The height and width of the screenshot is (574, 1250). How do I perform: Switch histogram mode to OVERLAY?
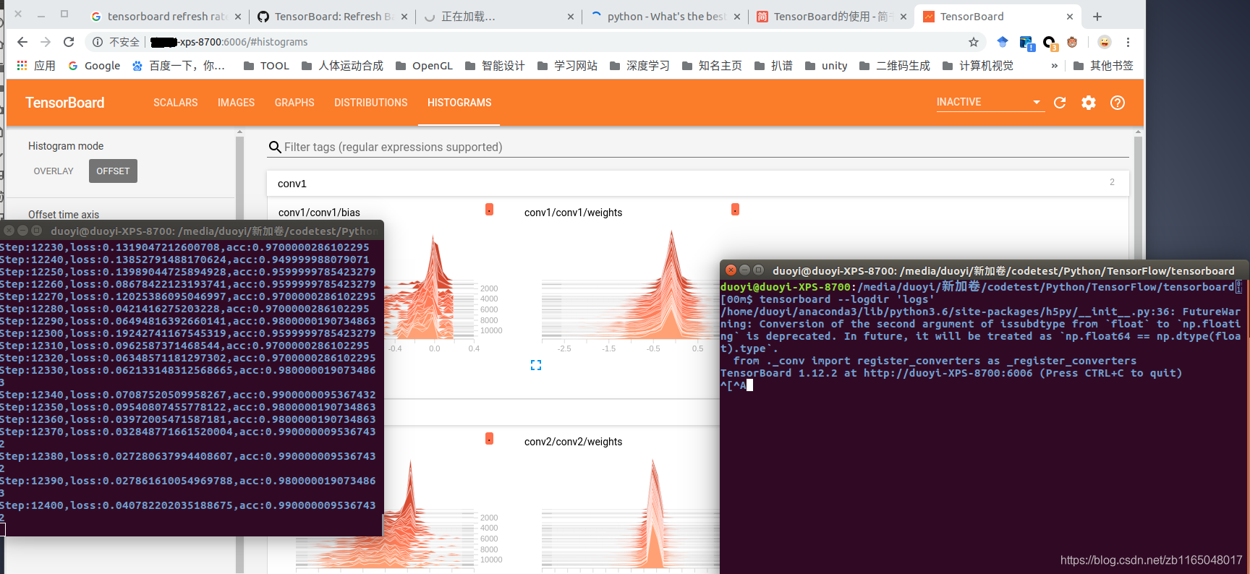click(x=54, y=171)
